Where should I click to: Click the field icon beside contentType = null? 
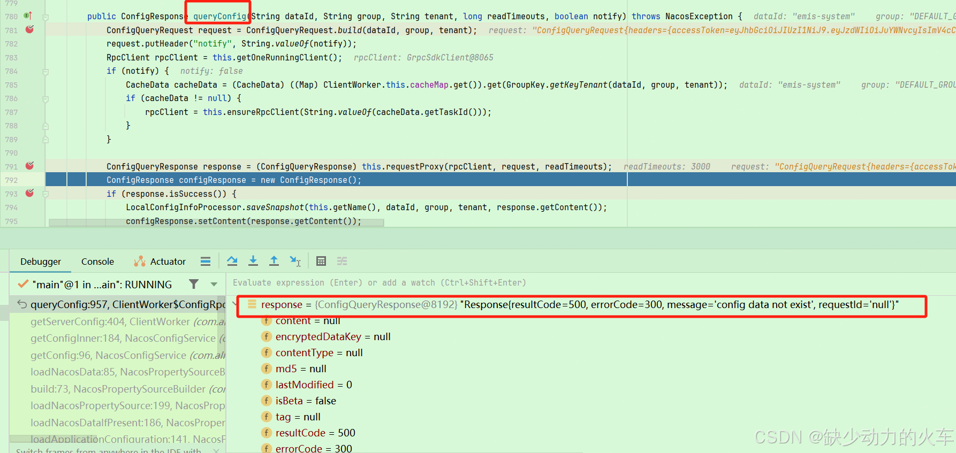coord(267,352)
